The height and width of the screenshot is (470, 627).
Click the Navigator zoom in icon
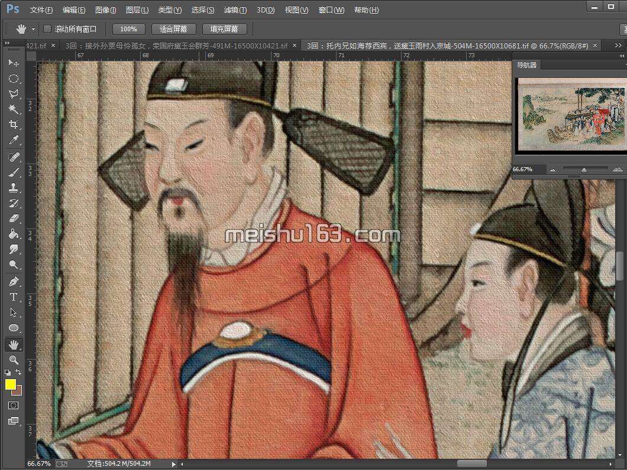pyautogui.click(x=618, y=169)
